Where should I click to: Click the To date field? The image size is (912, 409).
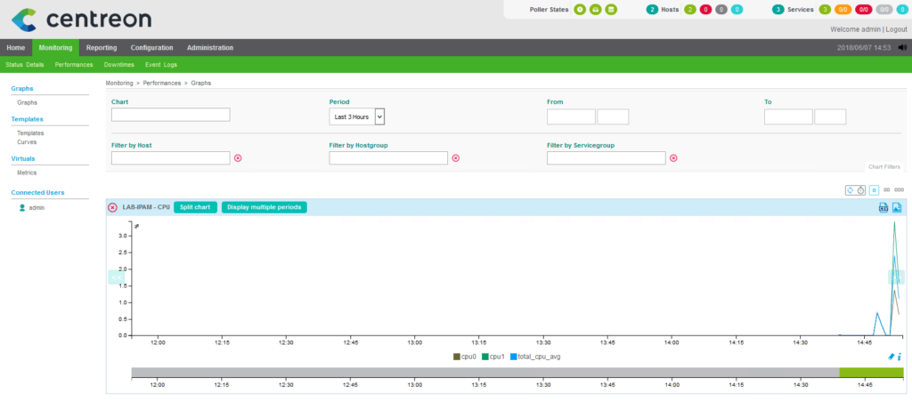788,116
